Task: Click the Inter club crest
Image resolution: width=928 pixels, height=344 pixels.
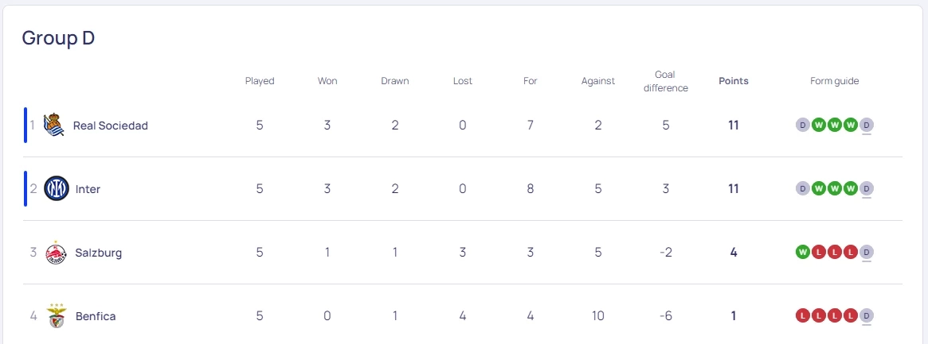Action: [57, 189]
